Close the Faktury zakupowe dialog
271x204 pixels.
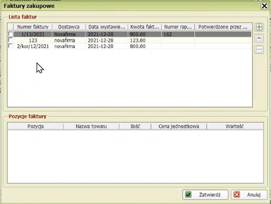[264, 6]
